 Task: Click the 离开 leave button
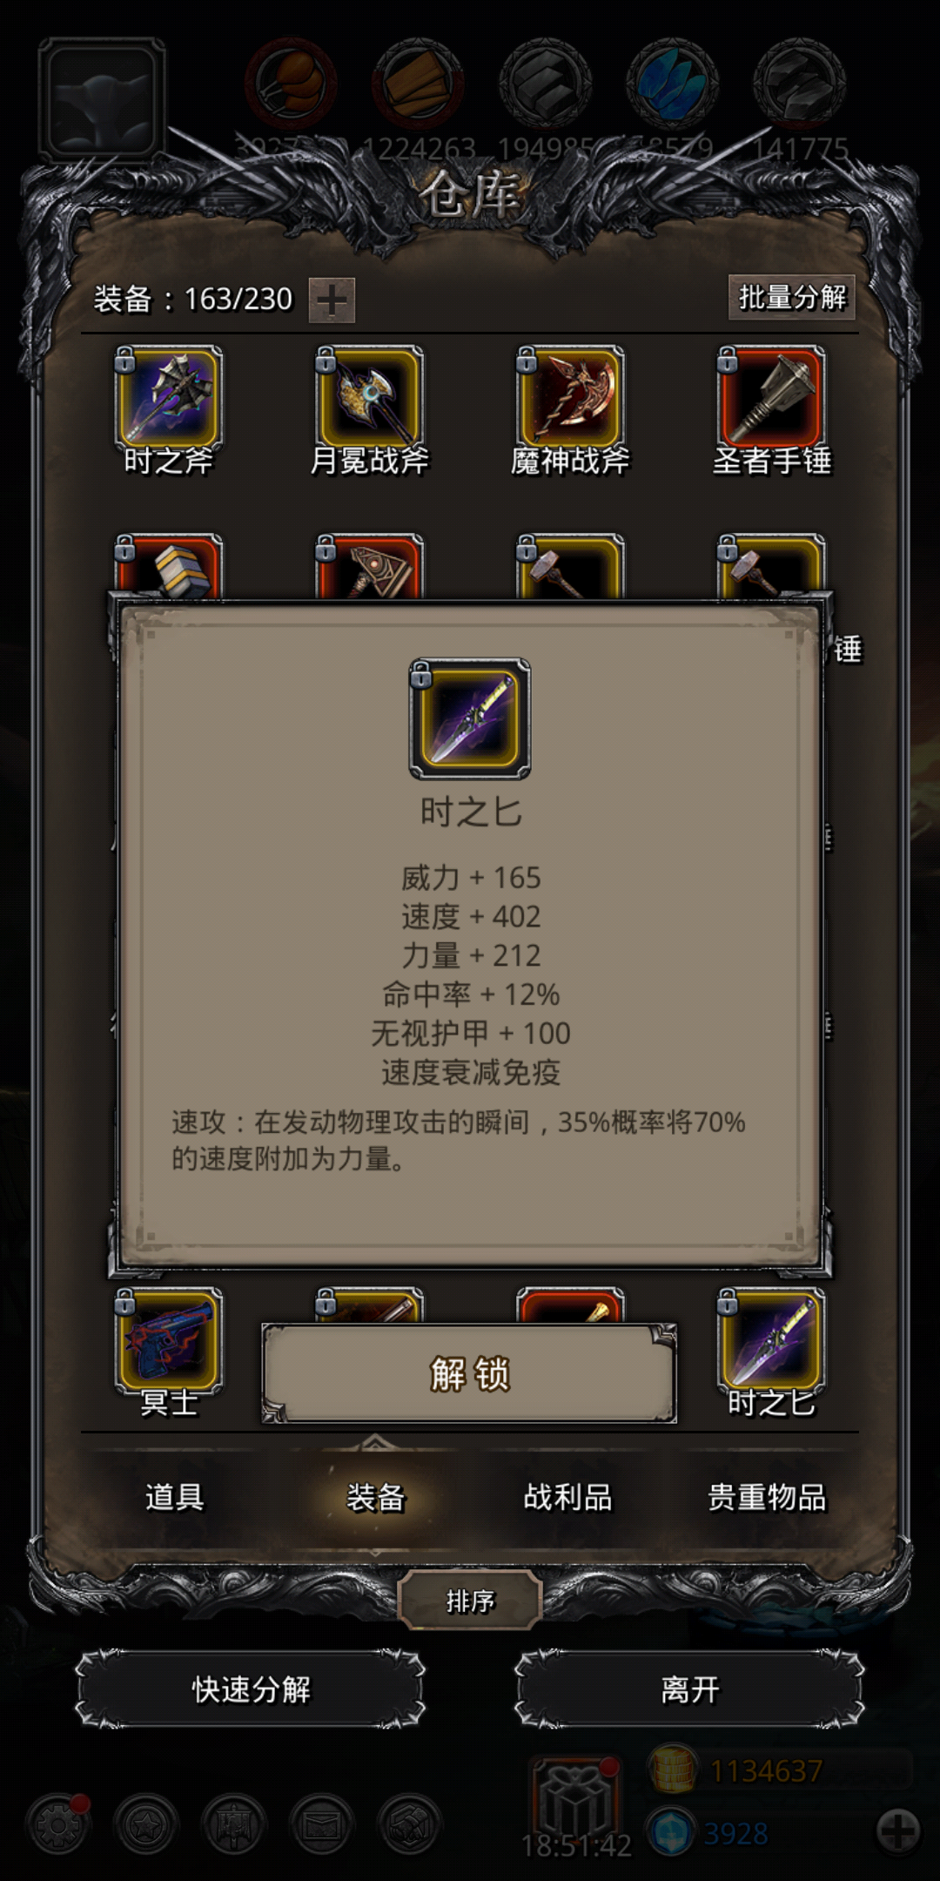[x=689, y=1689]
